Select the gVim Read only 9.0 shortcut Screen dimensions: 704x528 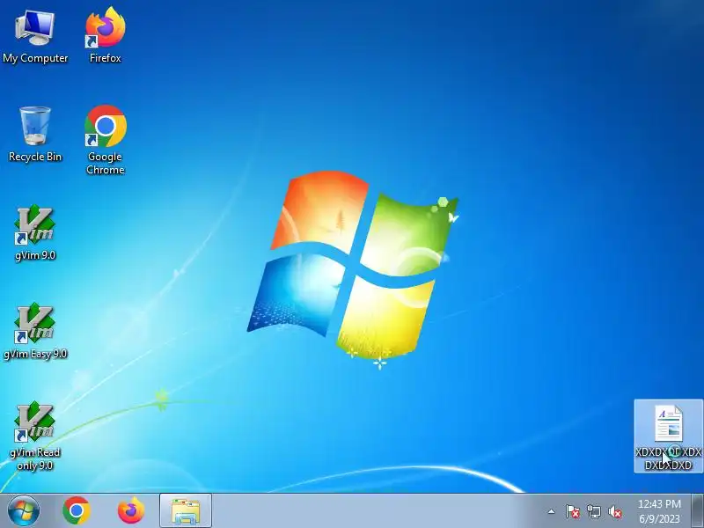click(x=35, y=436)
